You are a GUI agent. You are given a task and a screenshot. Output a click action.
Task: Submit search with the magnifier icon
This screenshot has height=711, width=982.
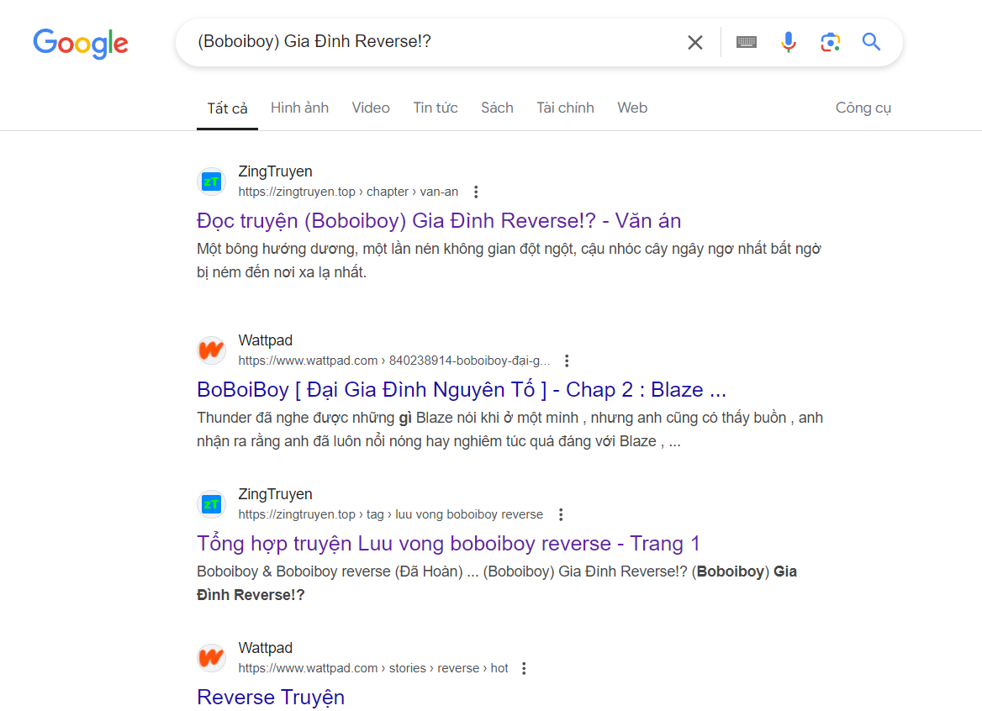[x=871, y=42]
